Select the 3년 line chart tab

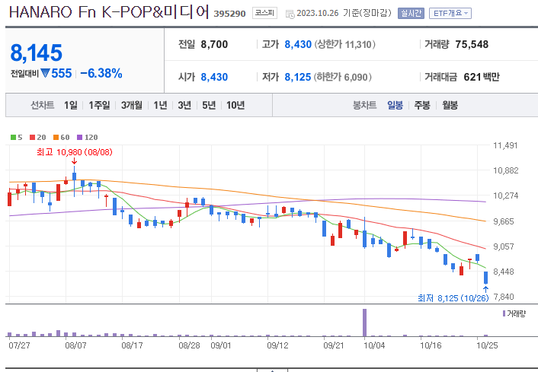tap(184, 105)
